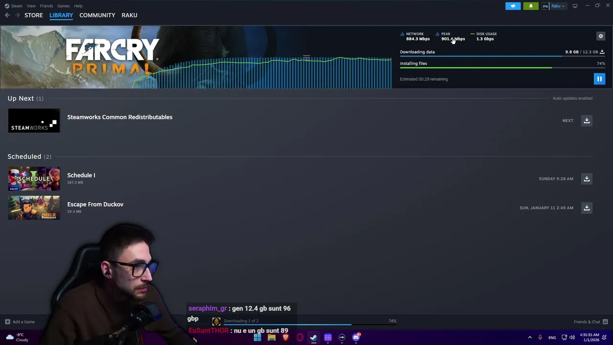Start Schedule I update download icon
The height and width of the screenshot is (345, 613).
tap(587, 179)
